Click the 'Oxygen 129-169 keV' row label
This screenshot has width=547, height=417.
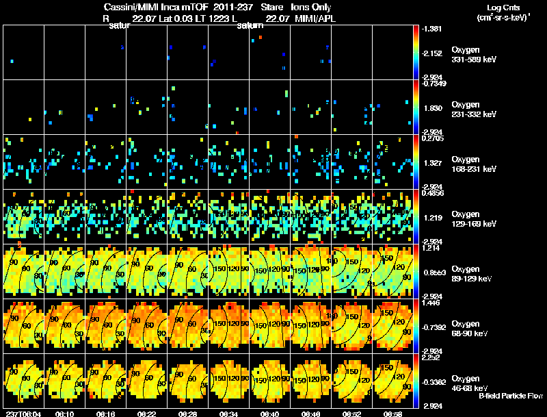[474, 219]
